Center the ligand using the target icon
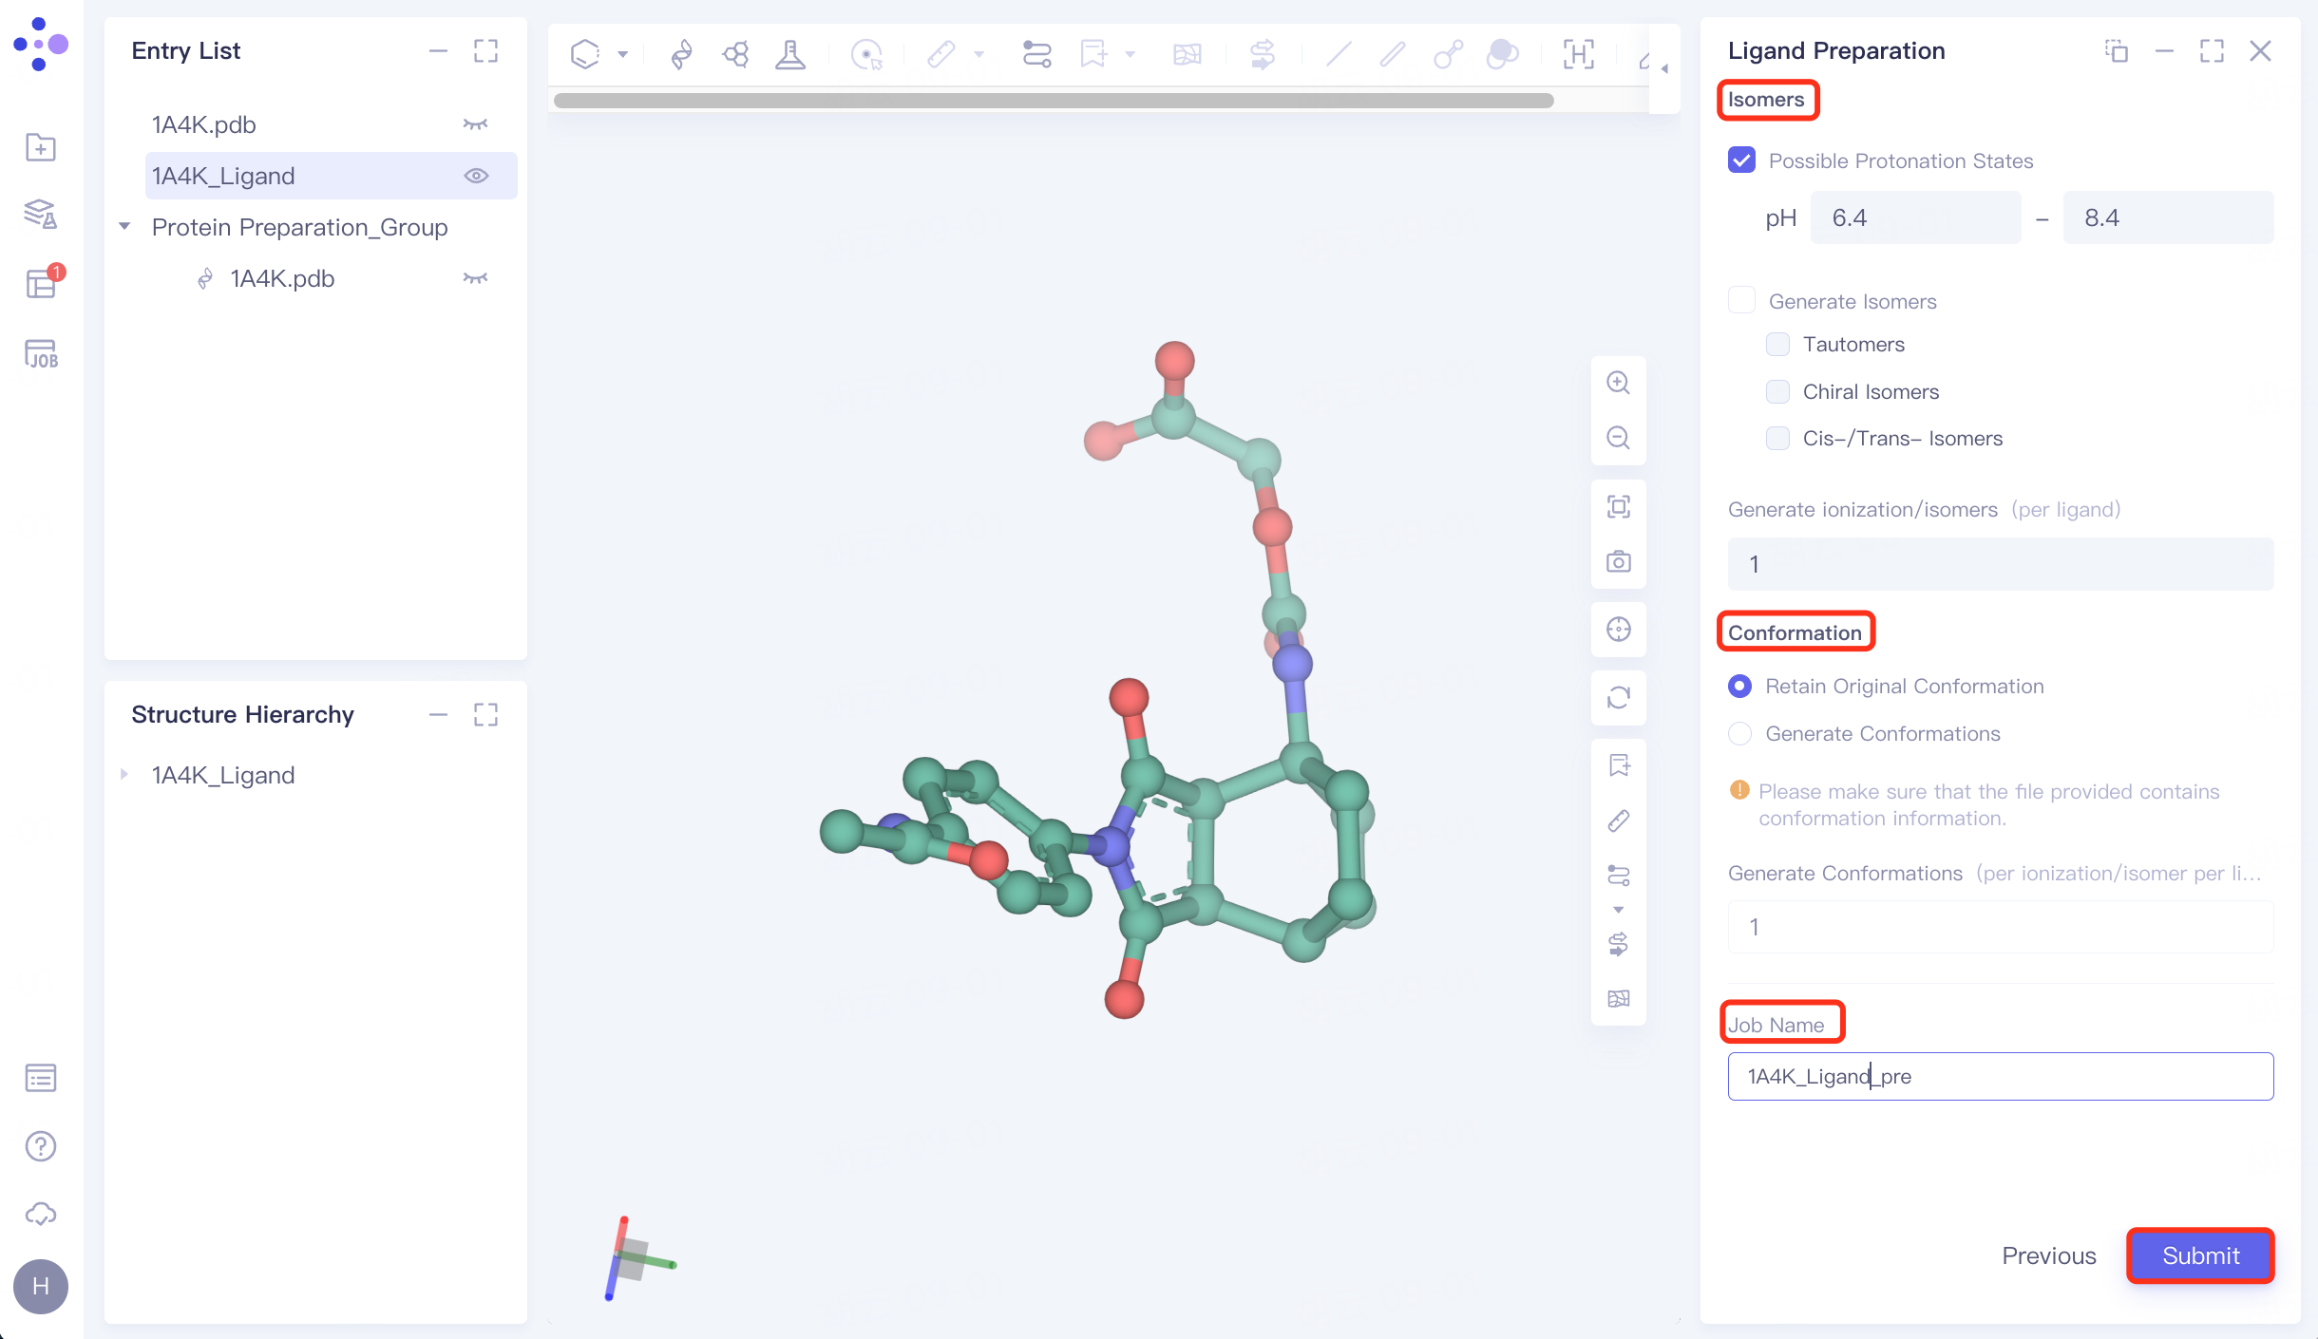The image size is (2318, 1339). [1618, 629]
